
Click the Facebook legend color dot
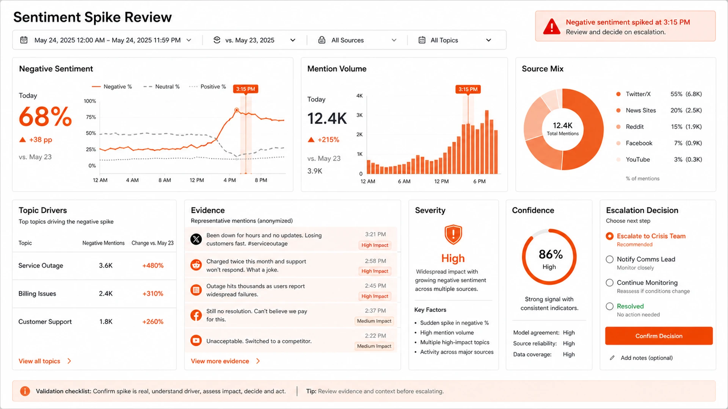(618, 143)
